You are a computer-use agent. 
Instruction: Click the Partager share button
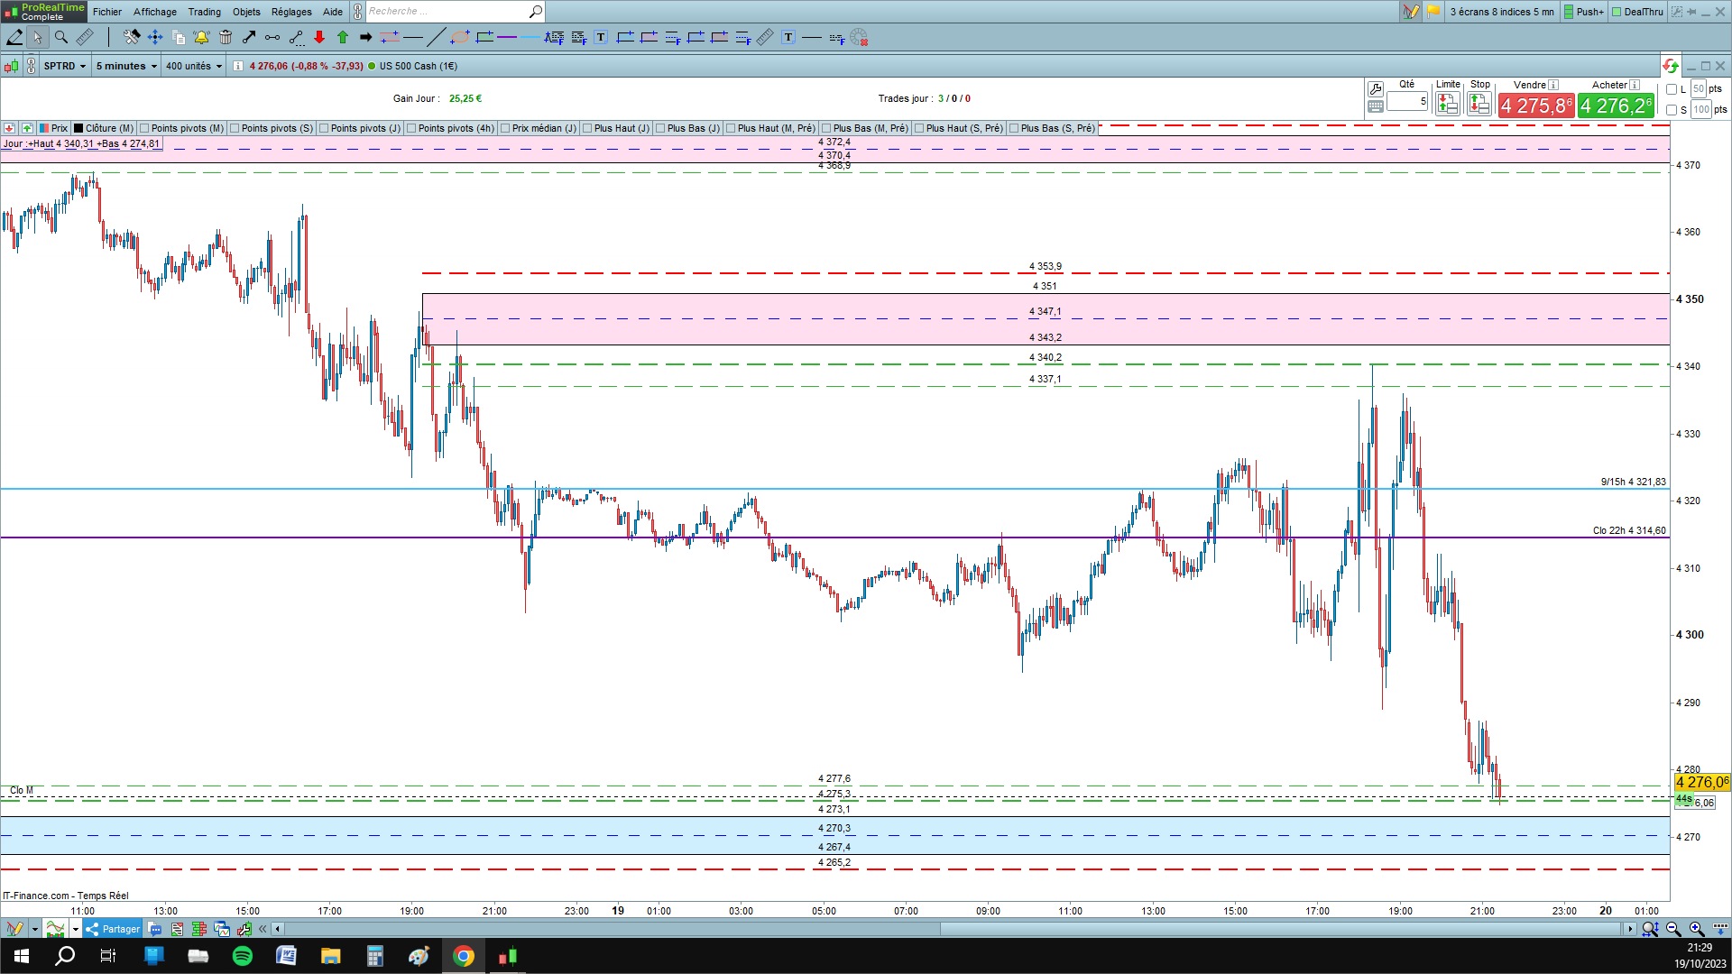tap(114, 929)
